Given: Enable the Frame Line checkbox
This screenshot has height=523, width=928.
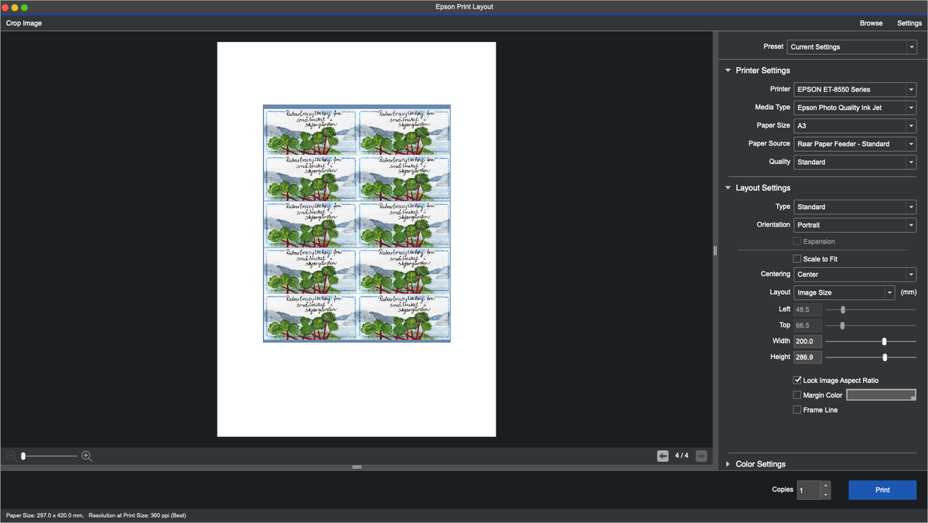Looking at the screenshot, I should pos(797,409).
